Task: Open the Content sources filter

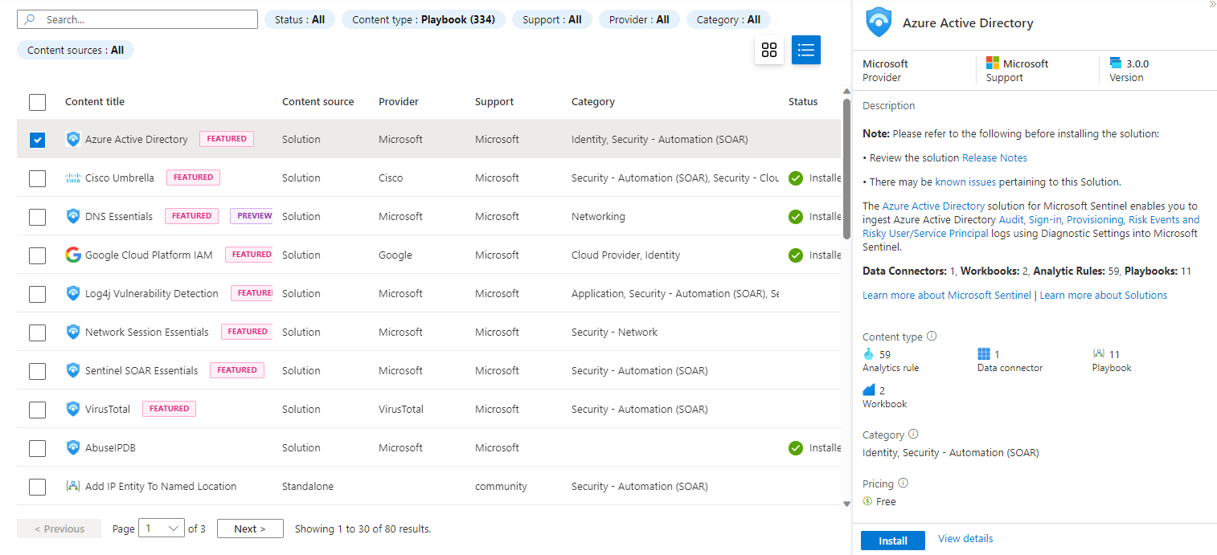Action: point(76,50)
